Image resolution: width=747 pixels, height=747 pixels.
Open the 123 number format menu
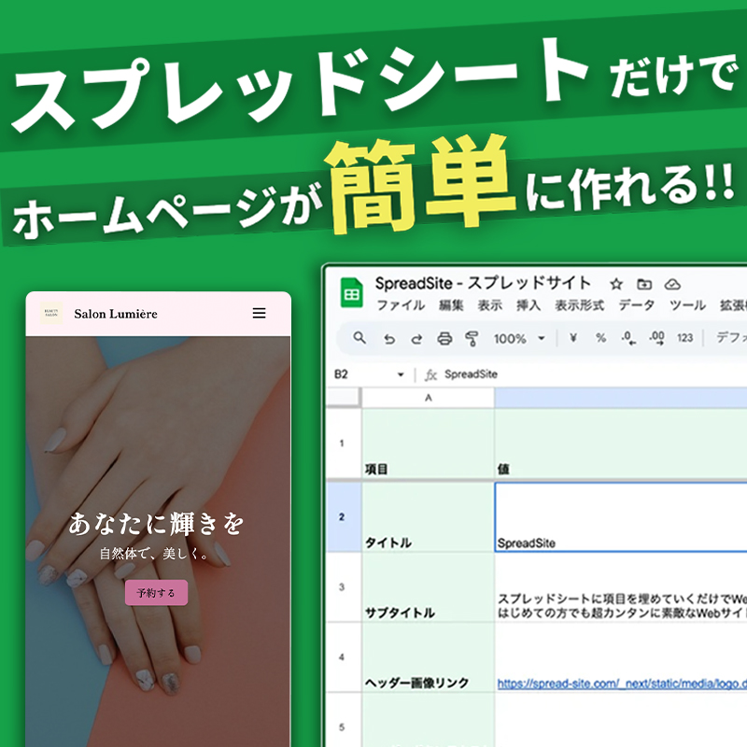685,338
